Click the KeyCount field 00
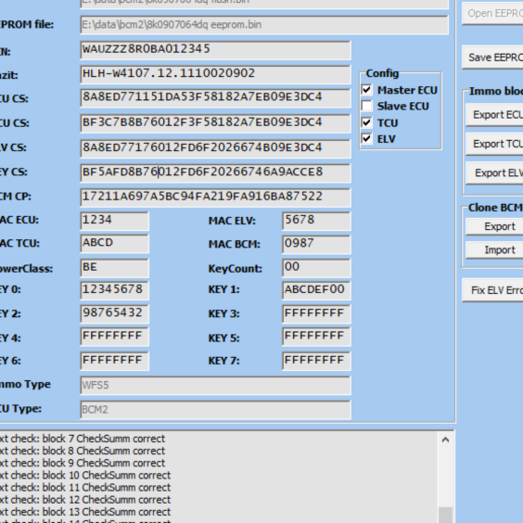Viewport: 523px width, 523px height. [316, 268]
